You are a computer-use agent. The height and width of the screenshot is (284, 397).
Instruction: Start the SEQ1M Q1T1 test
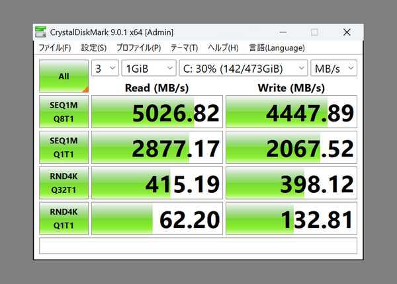point(64,147)
